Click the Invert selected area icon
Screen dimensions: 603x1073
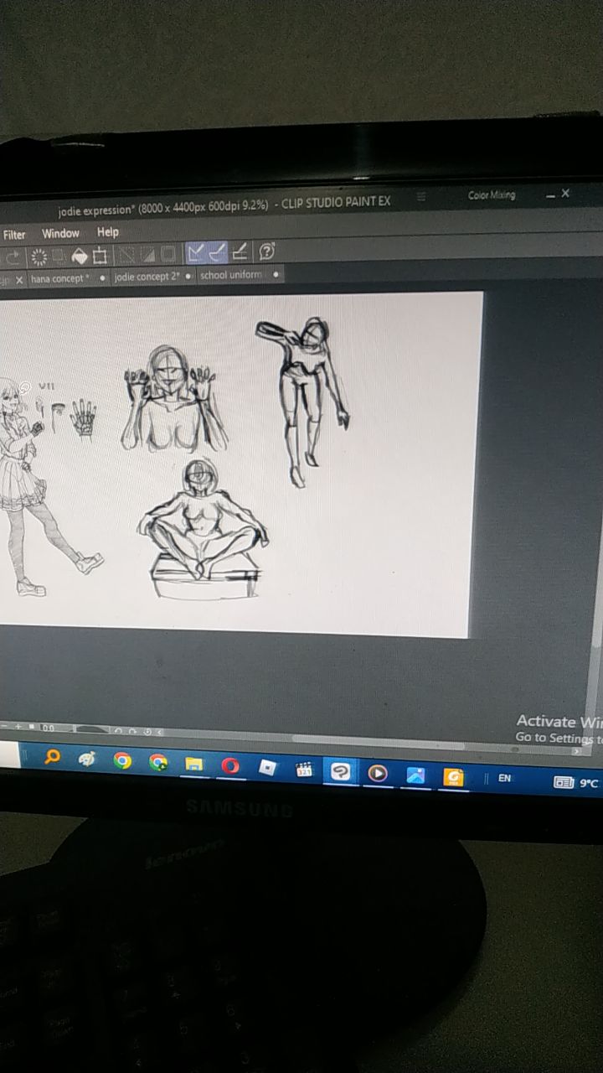pos(148,254)
